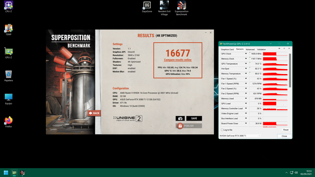Open the taskbar clock and date

tap(306, 173)
